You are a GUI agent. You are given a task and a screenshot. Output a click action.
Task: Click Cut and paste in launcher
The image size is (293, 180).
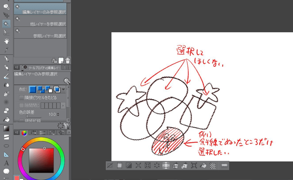(175, 165)
